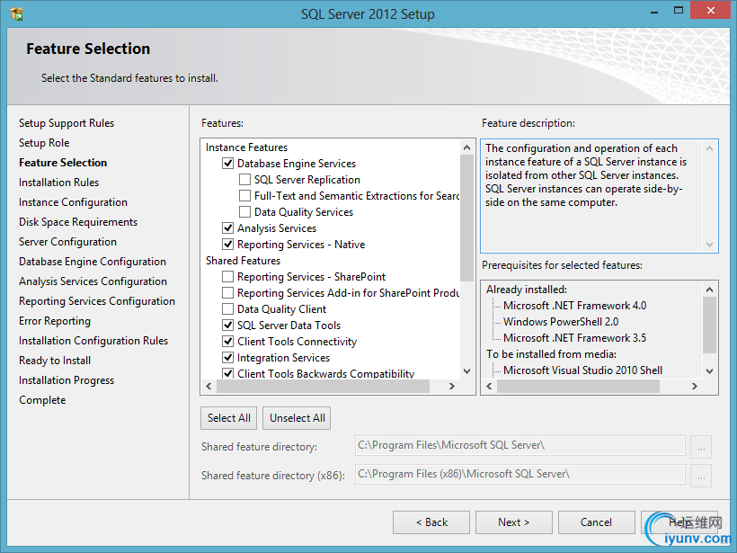The height and width of the screenshot is (553, 737).
Task: Browse for shared feature directory (x86)
Action: (701, 476)
